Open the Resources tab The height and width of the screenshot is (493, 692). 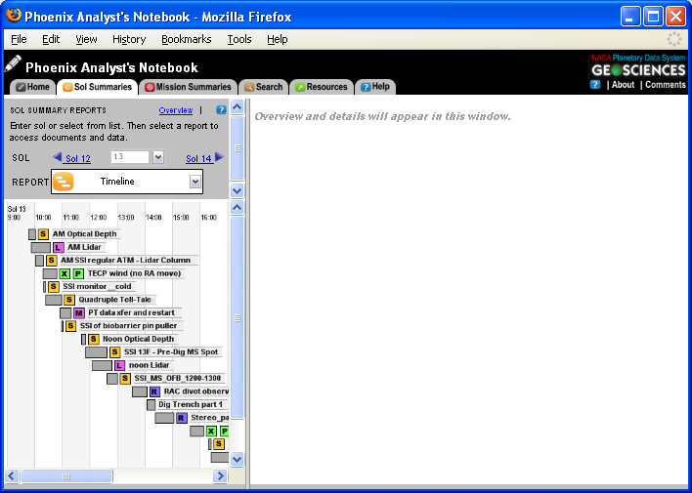click(x=322, y=87)
